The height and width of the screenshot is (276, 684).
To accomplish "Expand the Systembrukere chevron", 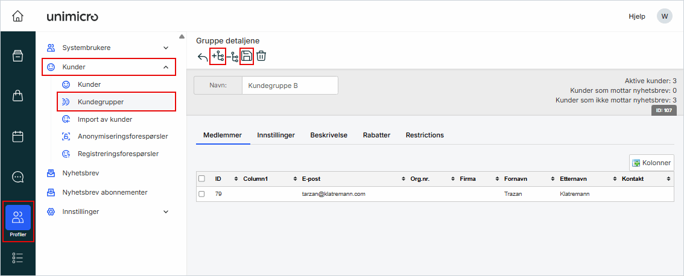I will tap(166, 48).
